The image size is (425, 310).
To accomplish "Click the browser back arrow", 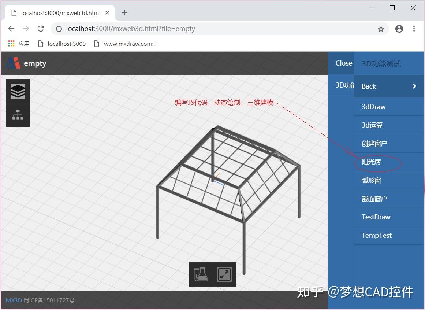I will 11,29.
